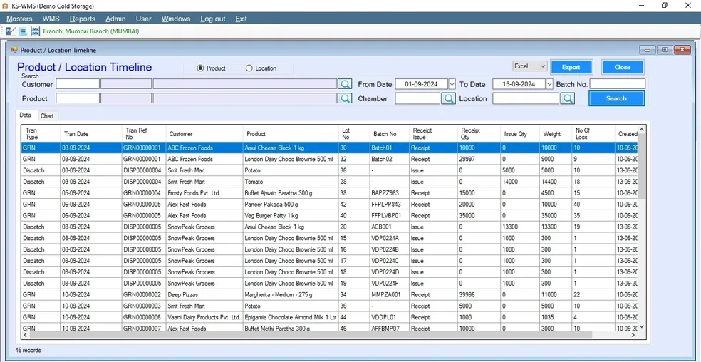Viewport: 701px width, 362px height.
Task: Open the Chamber lookup magnifier icon
Action: [448, 99]
